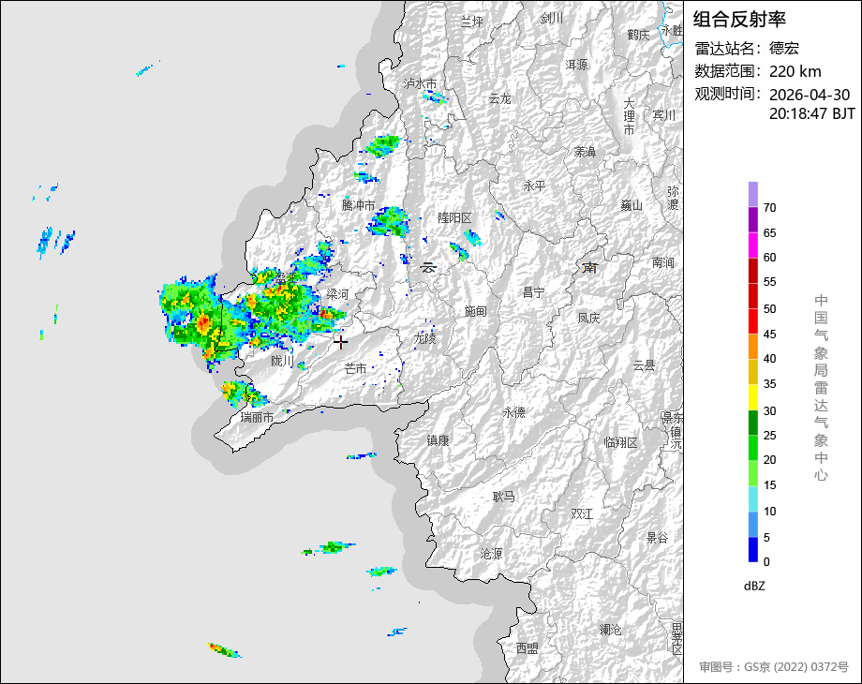
Task: Click the 芒市 map label
Action: click(355, 369)
